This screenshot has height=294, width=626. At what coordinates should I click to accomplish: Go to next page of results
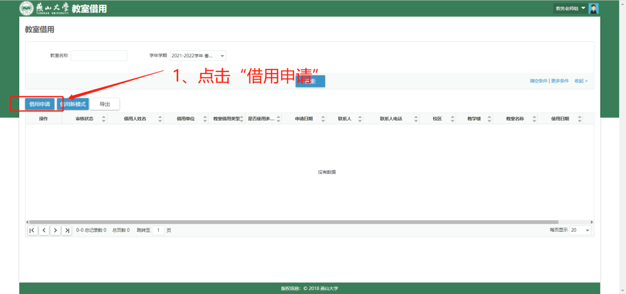[x=55, y=230]
